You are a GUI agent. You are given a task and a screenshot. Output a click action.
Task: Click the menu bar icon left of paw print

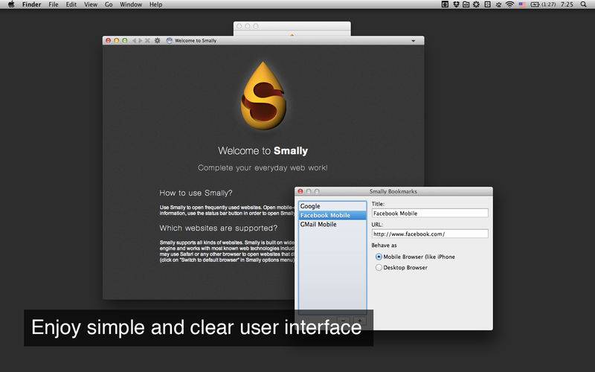point(488,4)
